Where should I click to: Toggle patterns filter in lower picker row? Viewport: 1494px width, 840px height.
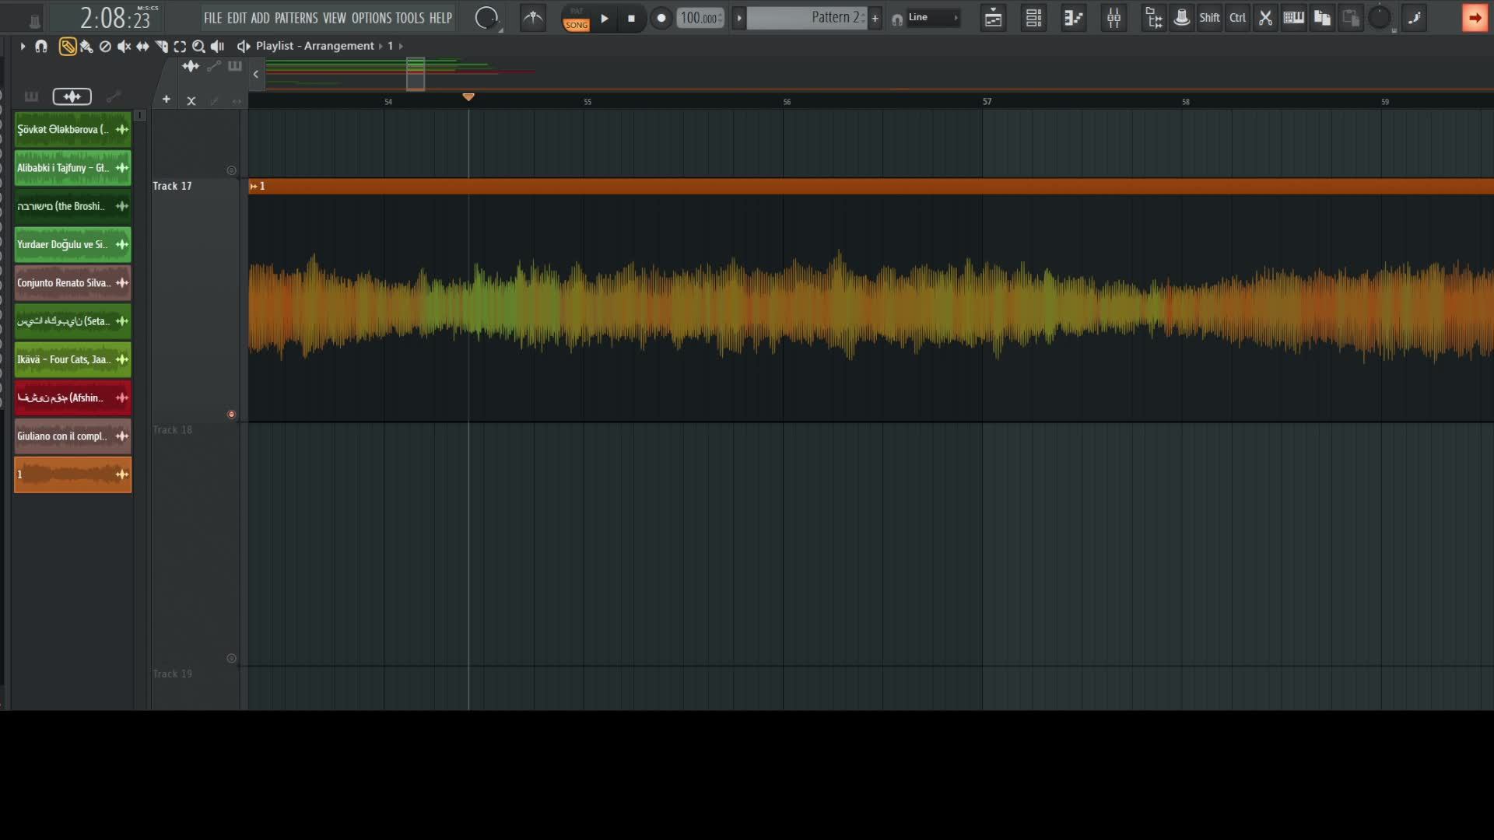click(31, 96)
